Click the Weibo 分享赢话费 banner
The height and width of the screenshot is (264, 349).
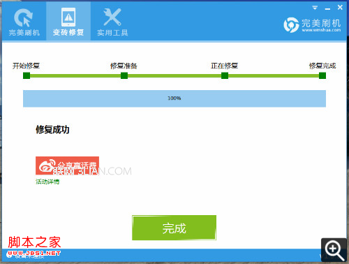pos(67,166)
